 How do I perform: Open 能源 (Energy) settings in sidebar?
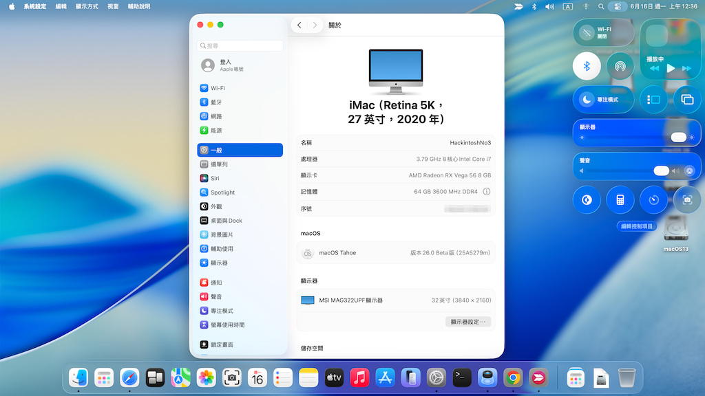coord(240,130)
